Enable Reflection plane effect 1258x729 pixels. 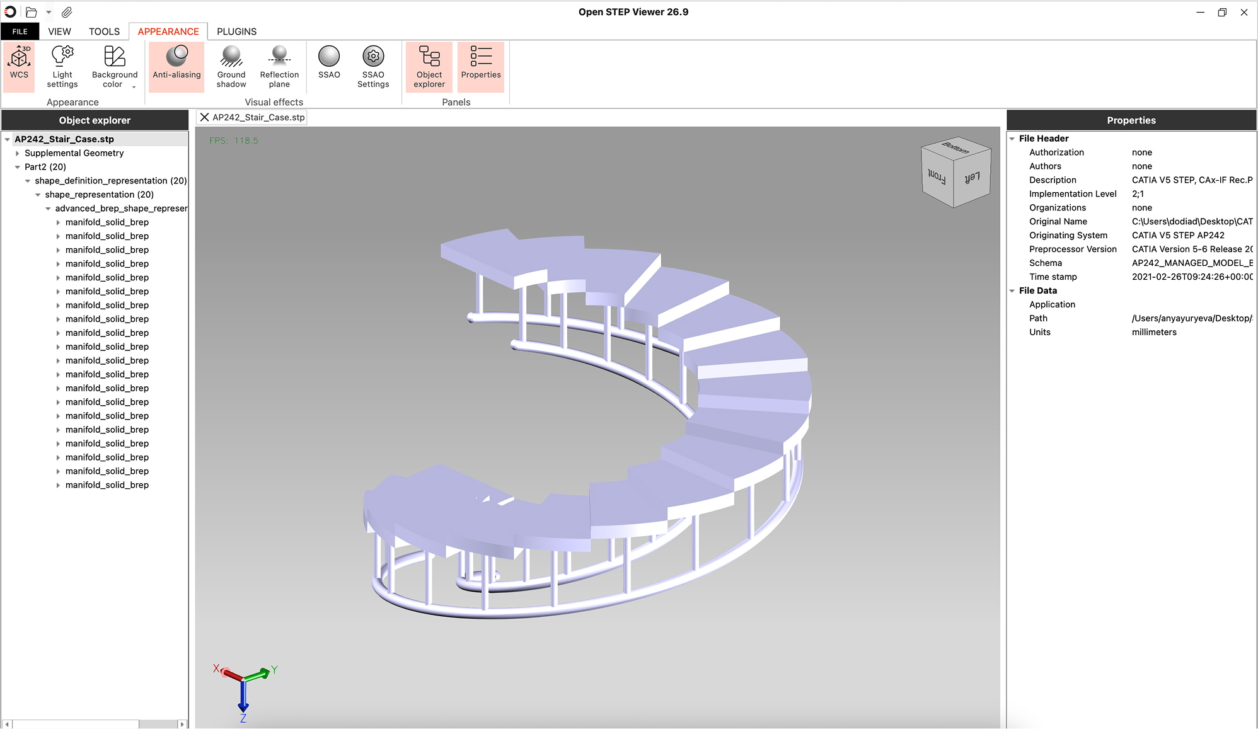tap(279, 66)
